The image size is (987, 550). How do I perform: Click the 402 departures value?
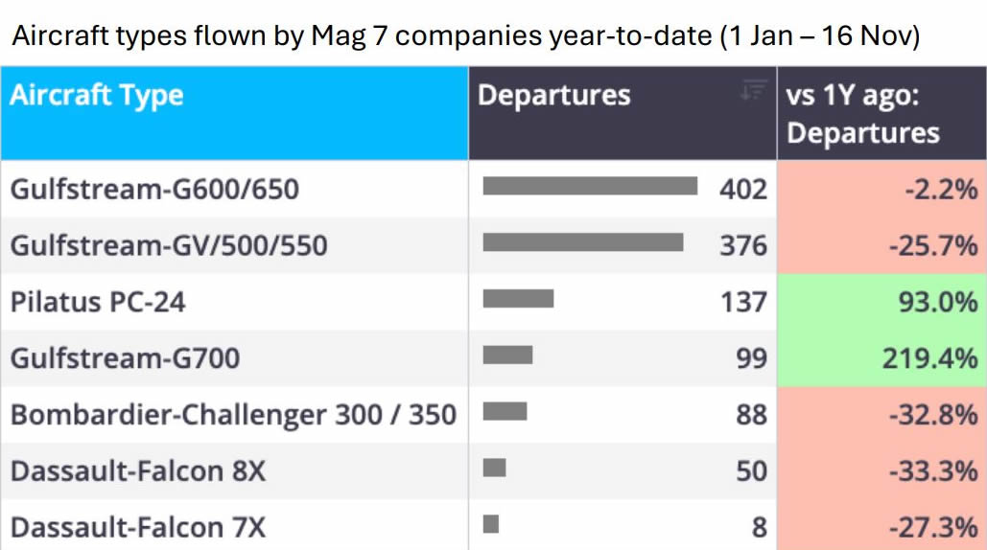click(743, 189)
